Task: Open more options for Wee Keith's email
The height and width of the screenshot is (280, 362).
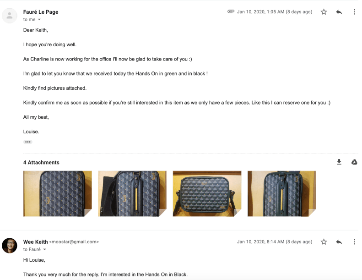Action: 354,242
